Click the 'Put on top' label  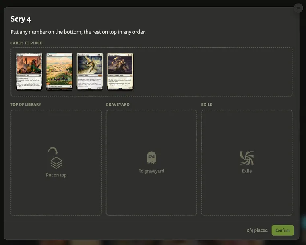(56, 175)
